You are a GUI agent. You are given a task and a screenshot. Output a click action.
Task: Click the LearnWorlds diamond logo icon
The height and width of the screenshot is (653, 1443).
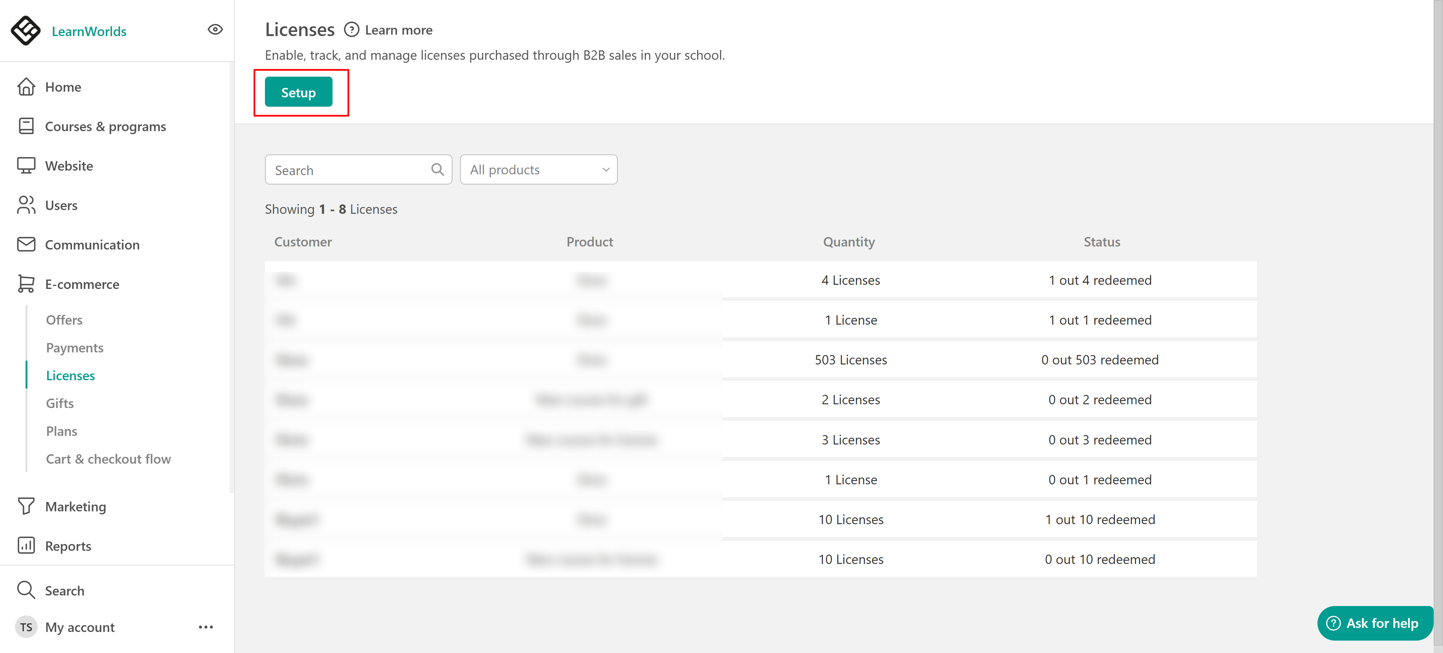[26, 30]
